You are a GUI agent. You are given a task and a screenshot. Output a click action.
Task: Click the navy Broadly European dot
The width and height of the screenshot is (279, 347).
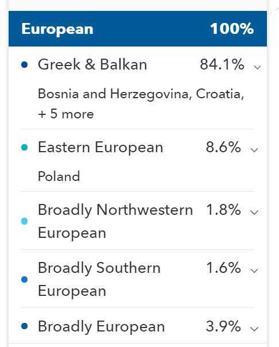[24, 326]
